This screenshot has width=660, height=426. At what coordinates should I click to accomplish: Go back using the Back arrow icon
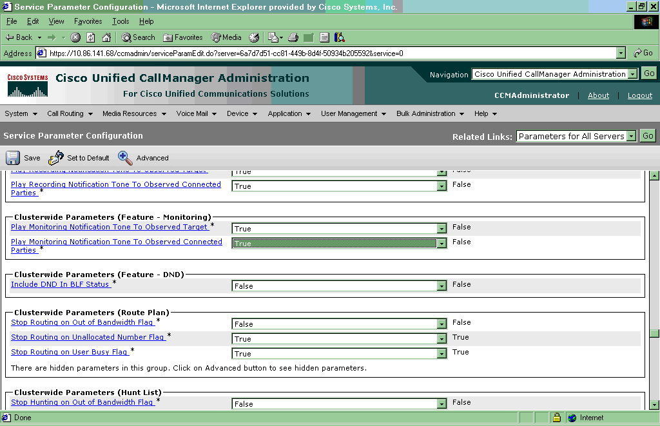pyautogui.click(x=10, y=37)
